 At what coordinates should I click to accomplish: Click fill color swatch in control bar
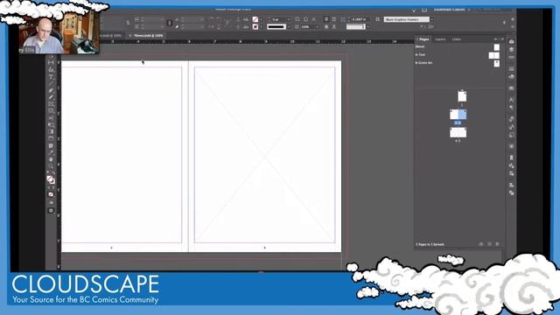coord(255,19)
